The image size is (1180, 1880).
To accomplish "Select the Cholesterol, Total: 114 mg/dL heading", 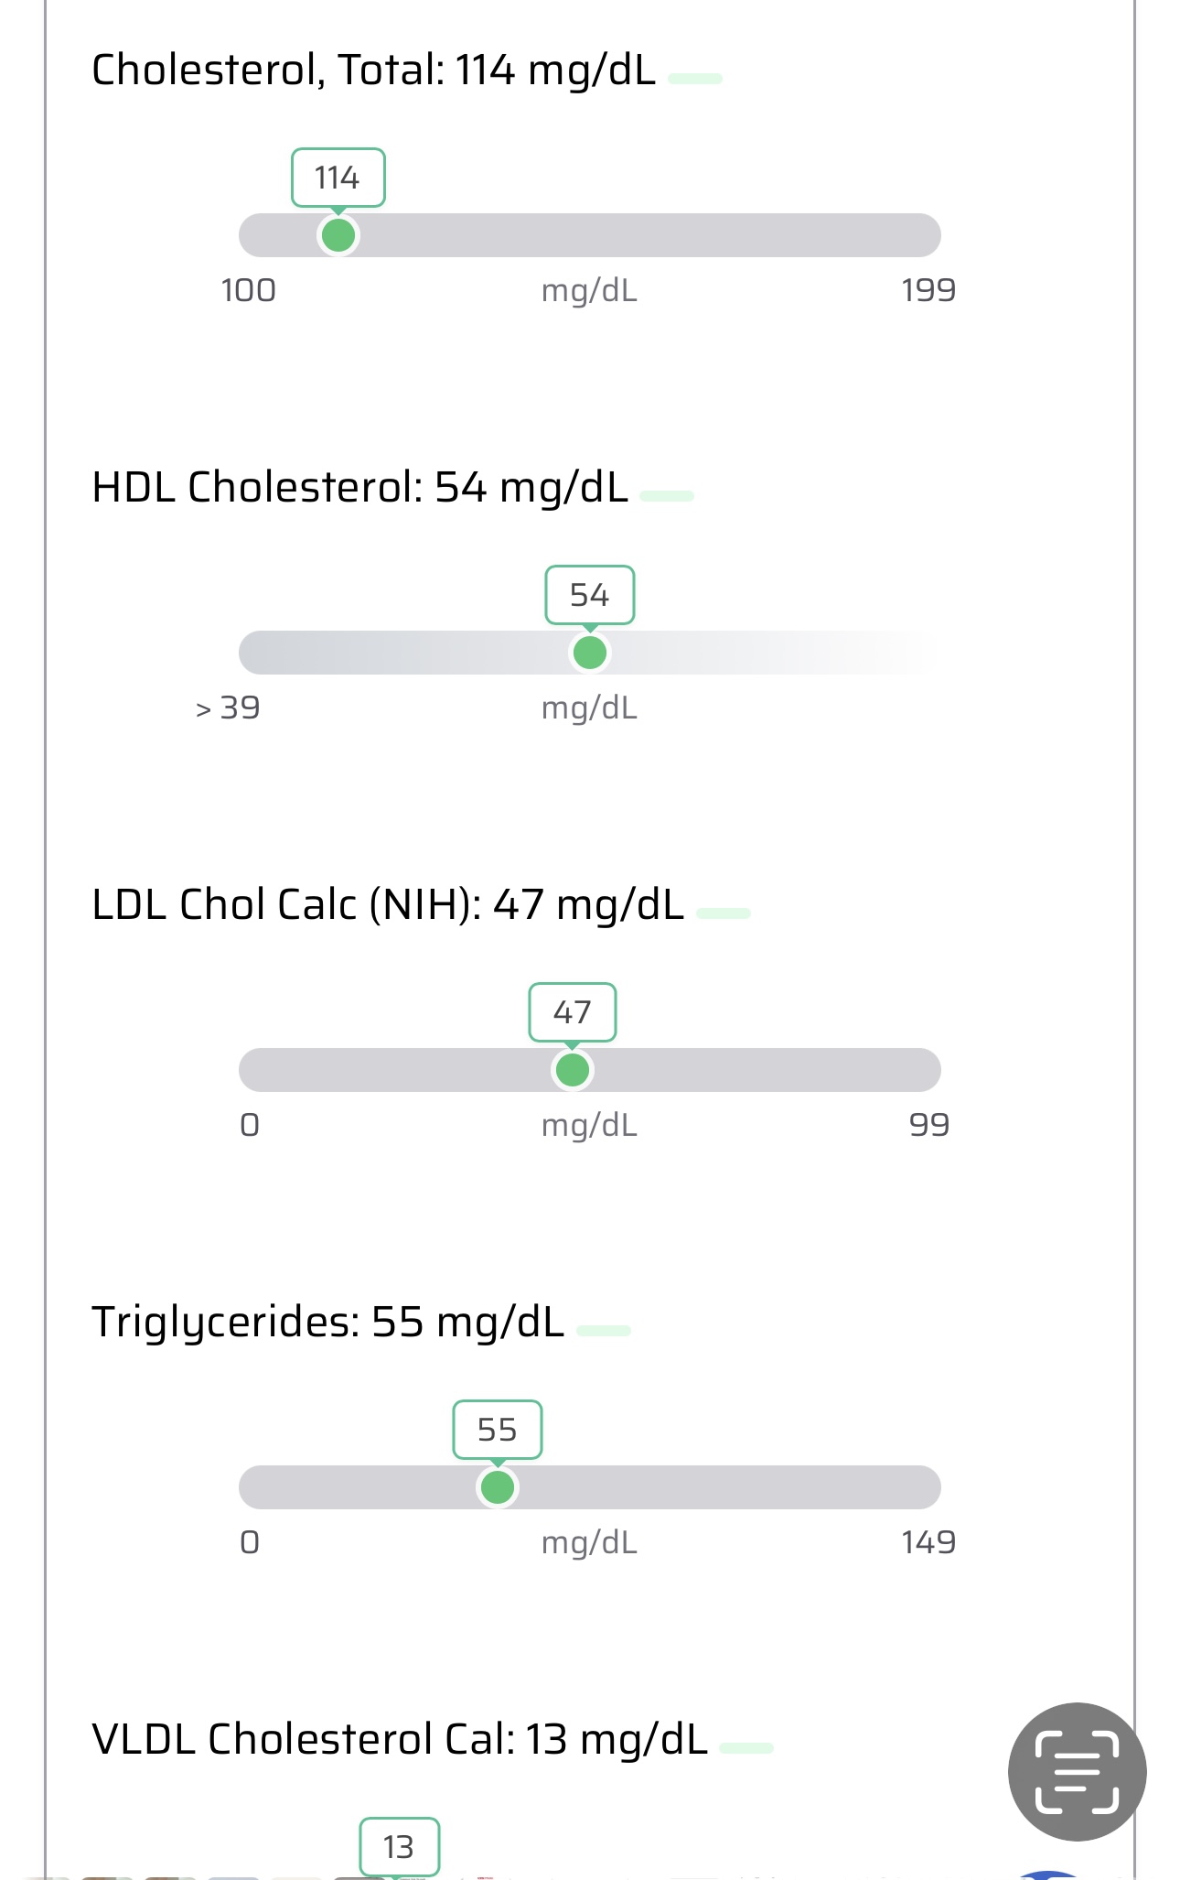I will 373,70.
